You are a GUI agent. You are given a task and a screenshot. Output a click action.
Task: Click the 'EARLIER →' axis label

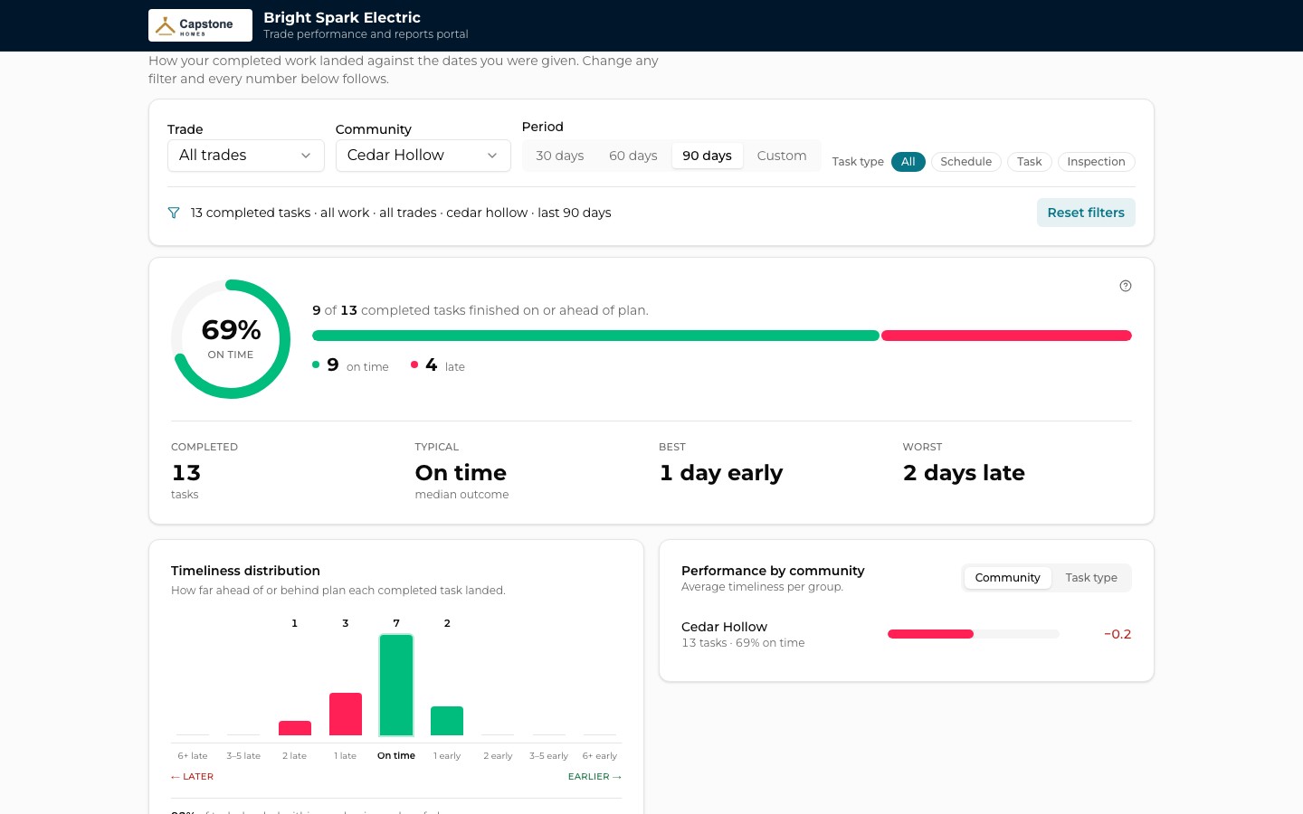[594, 777]
